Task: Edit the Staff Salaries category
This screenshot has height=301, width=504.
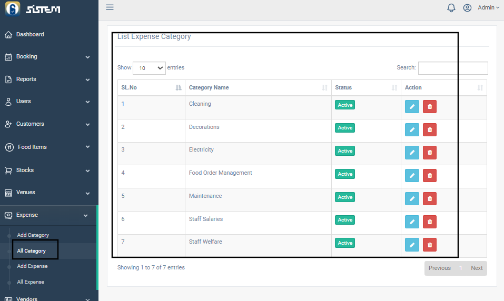Action: [x=412, y=222]
